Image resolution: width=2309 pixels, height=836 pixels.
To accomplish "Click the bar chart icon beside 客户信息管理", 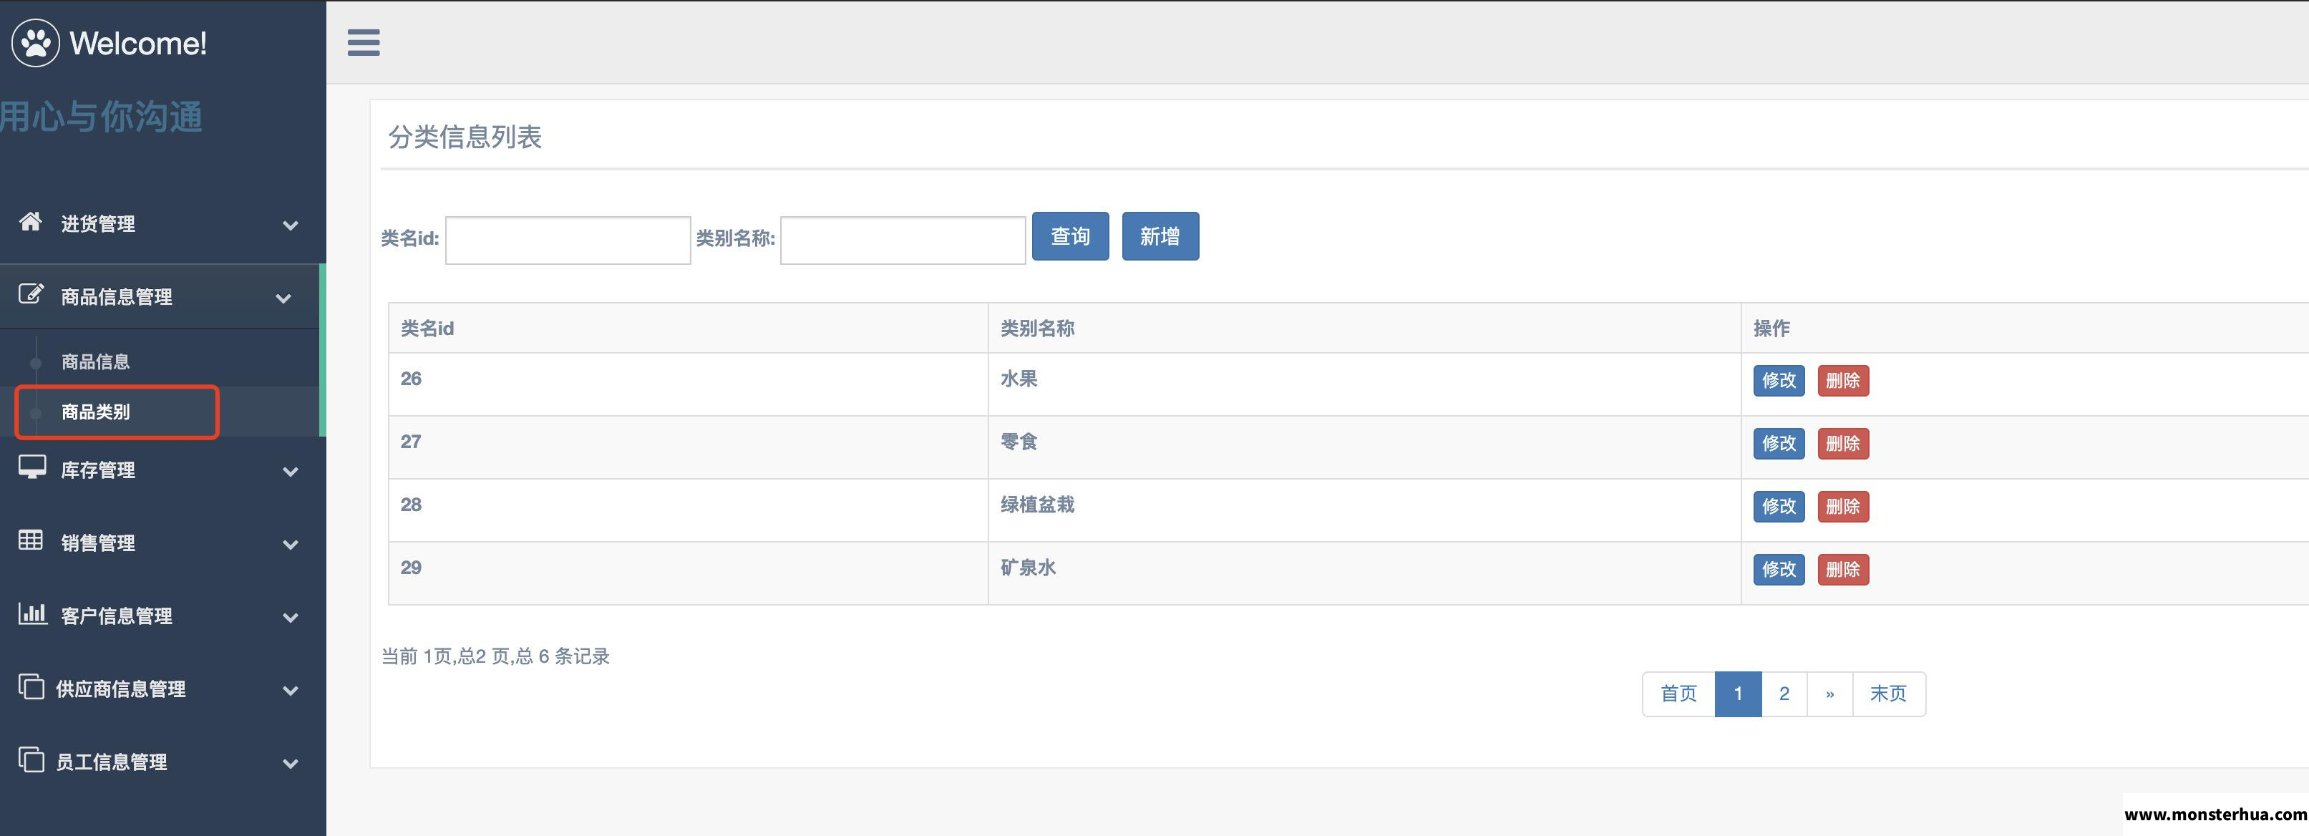I will 32,614.
